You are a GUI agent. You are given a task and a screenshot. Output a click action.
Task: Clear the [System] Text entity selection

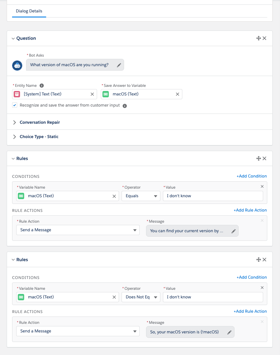pyautogui.click(x=92, y=94)
